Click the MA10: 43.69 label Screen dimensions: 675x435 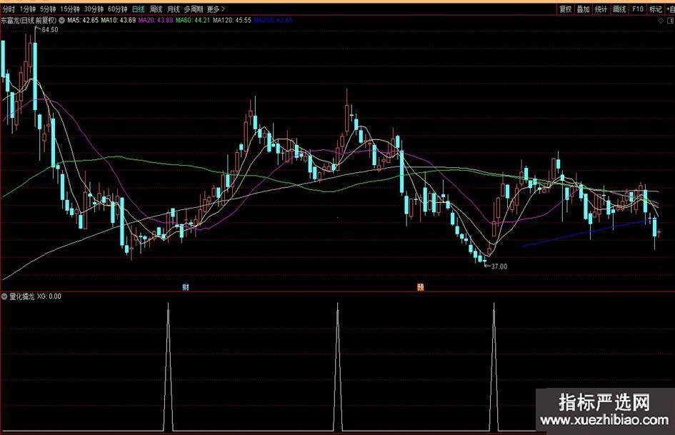(119, 20)
